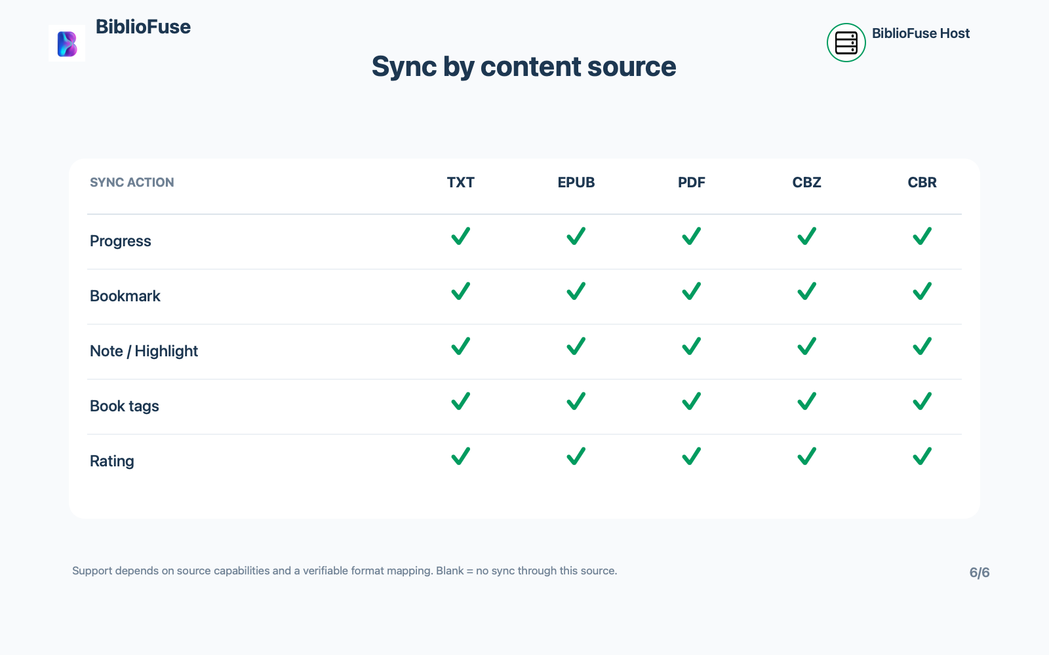Click the Rating checkmark under TXT
The image size is (1049, 655).
tap(461, 456)
